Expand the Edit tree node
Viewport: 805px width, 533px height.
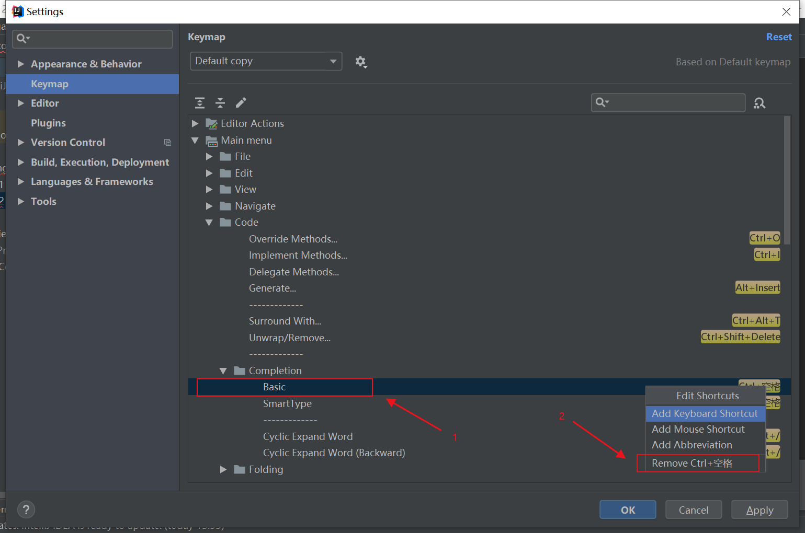(209, 173)
